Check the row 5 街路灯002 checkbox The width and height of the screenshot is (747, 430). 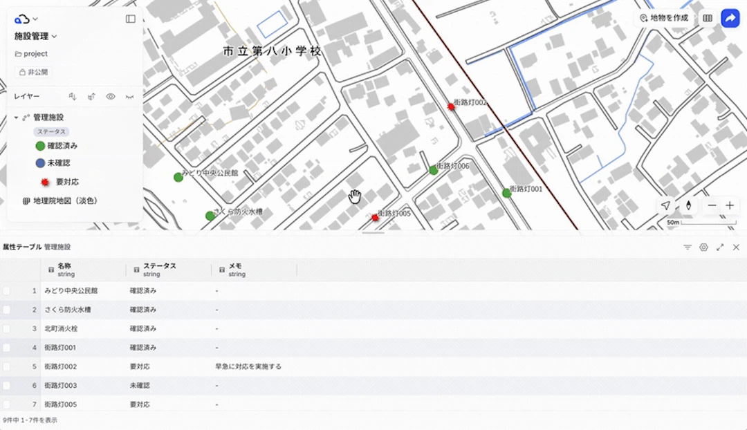pos(6,366)
